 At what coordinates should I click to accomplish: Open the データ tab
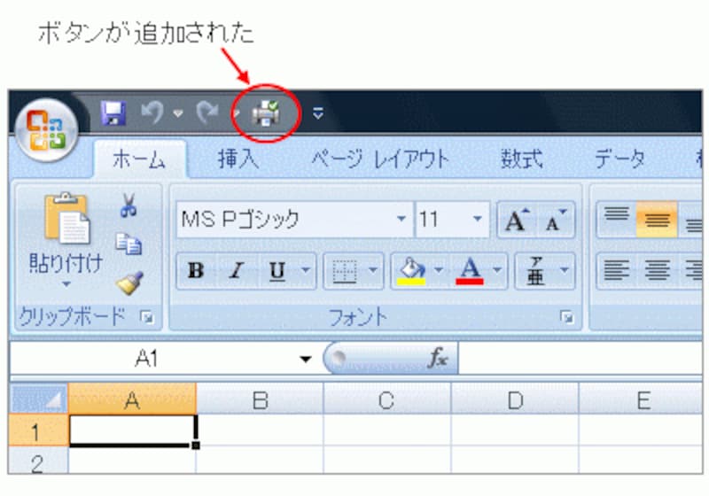pyautogui.click(x=619, y=159)
